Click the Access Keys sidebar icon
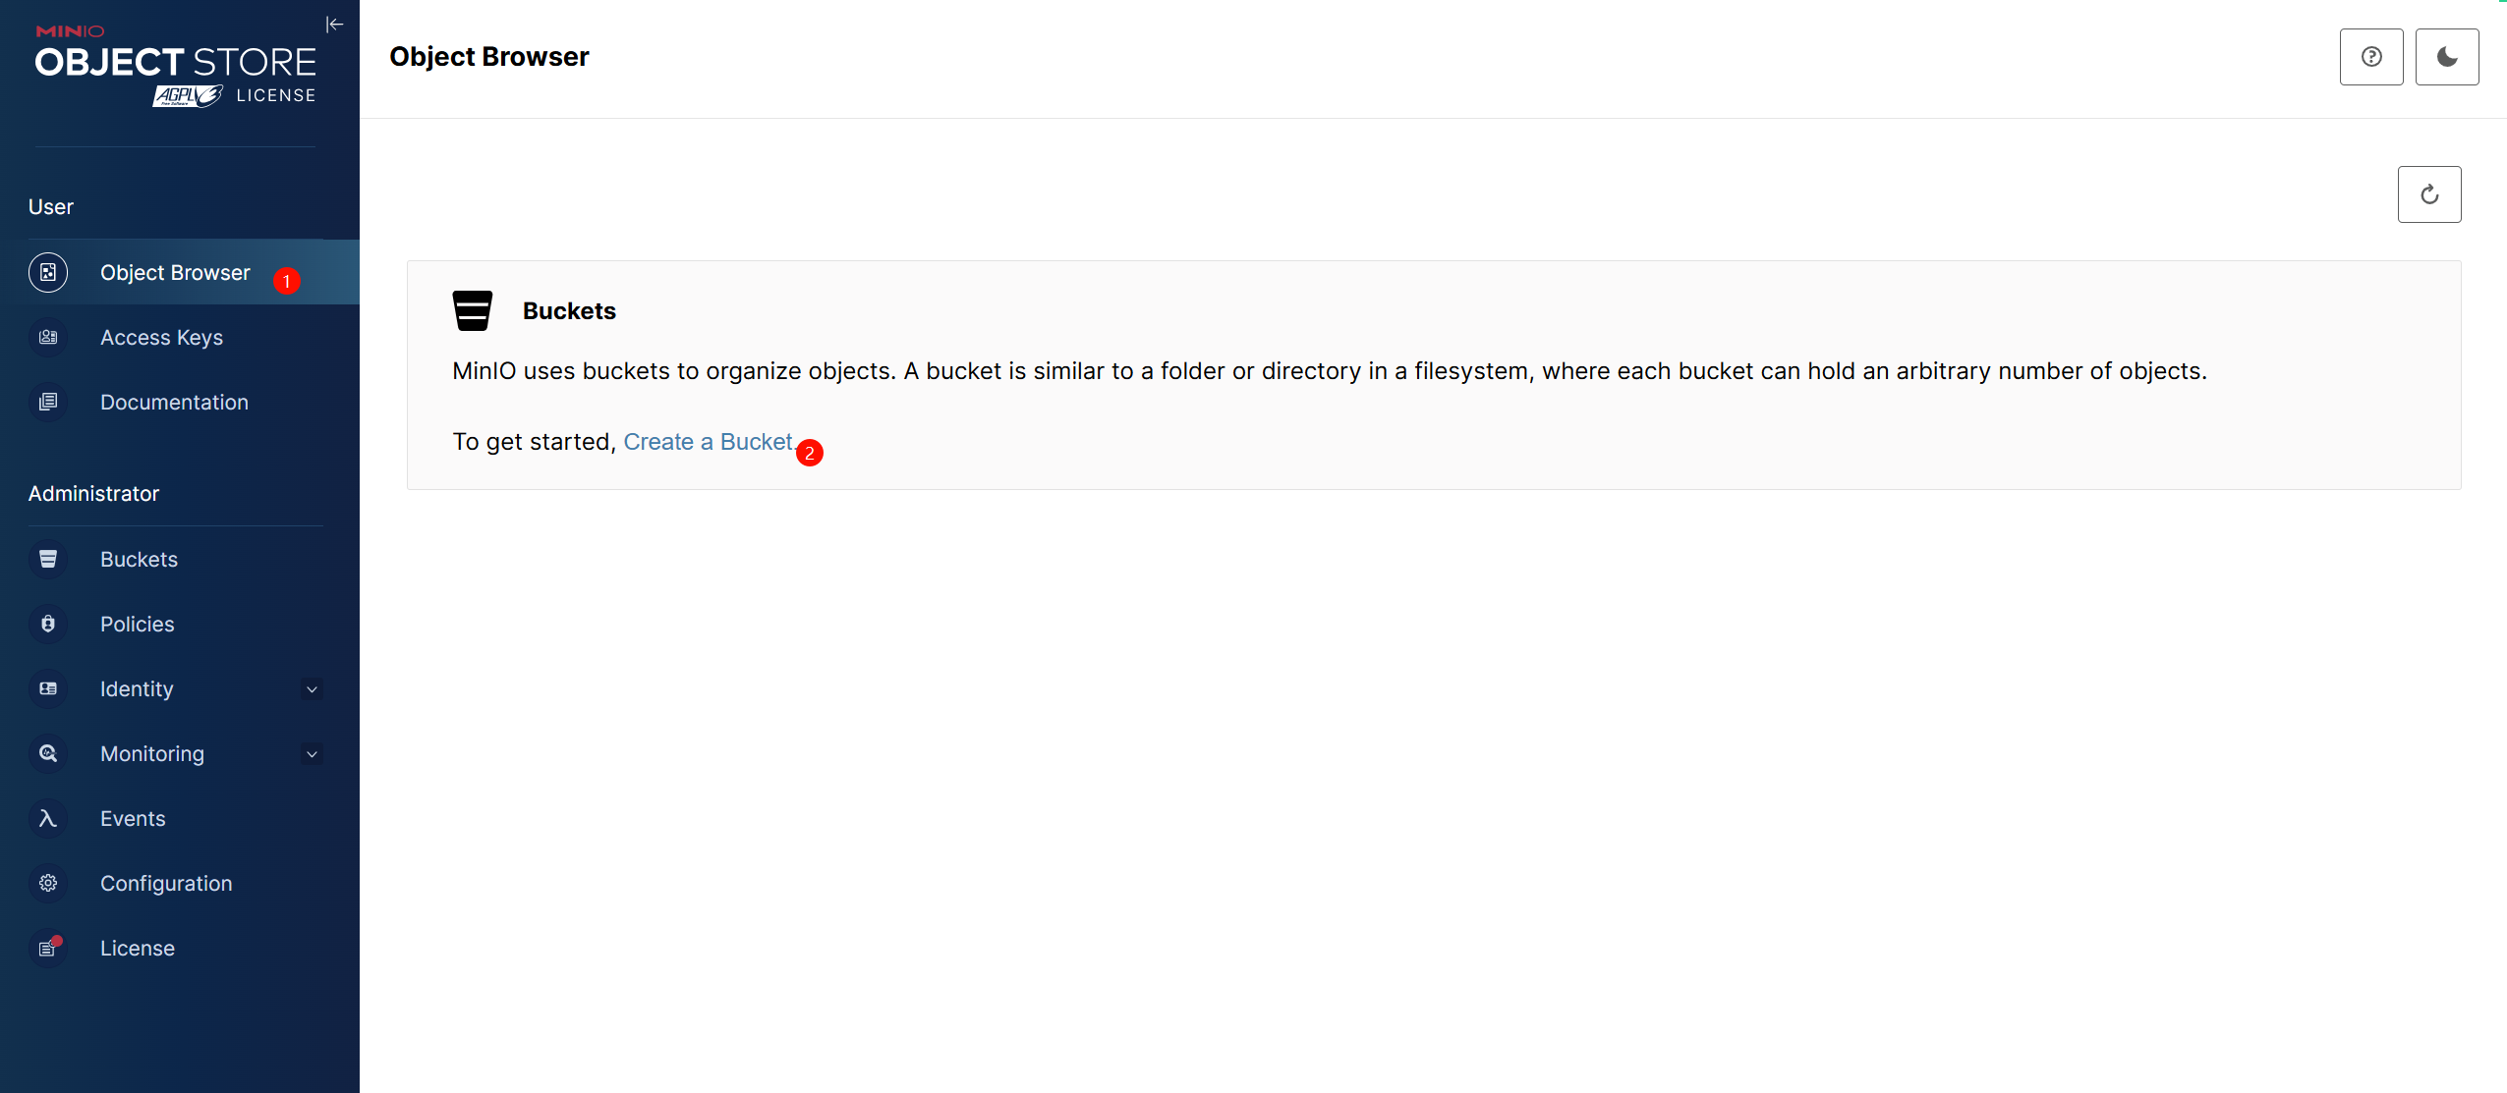 pyautogui.click(x=48, y=338)
